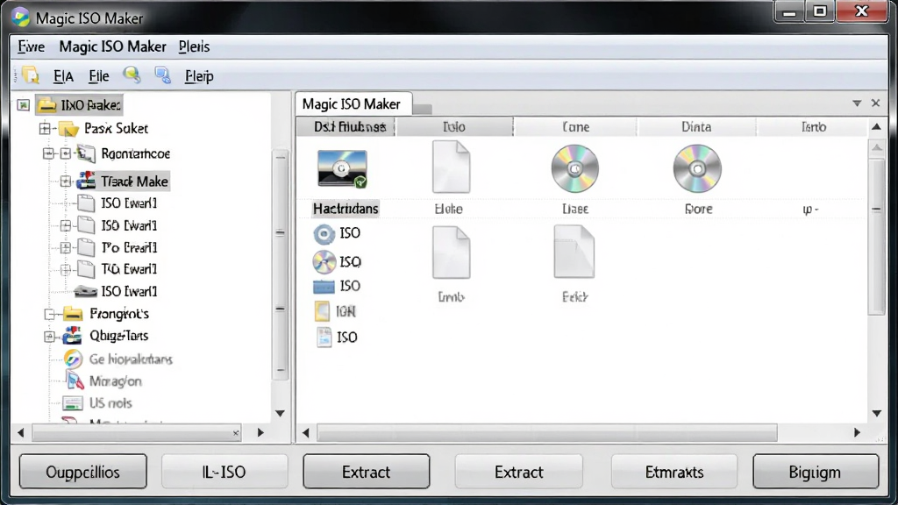The height and width of the screenshot is (505, 898).
Task: Click the yellow IOH file icon
Action: pos(323,311)
